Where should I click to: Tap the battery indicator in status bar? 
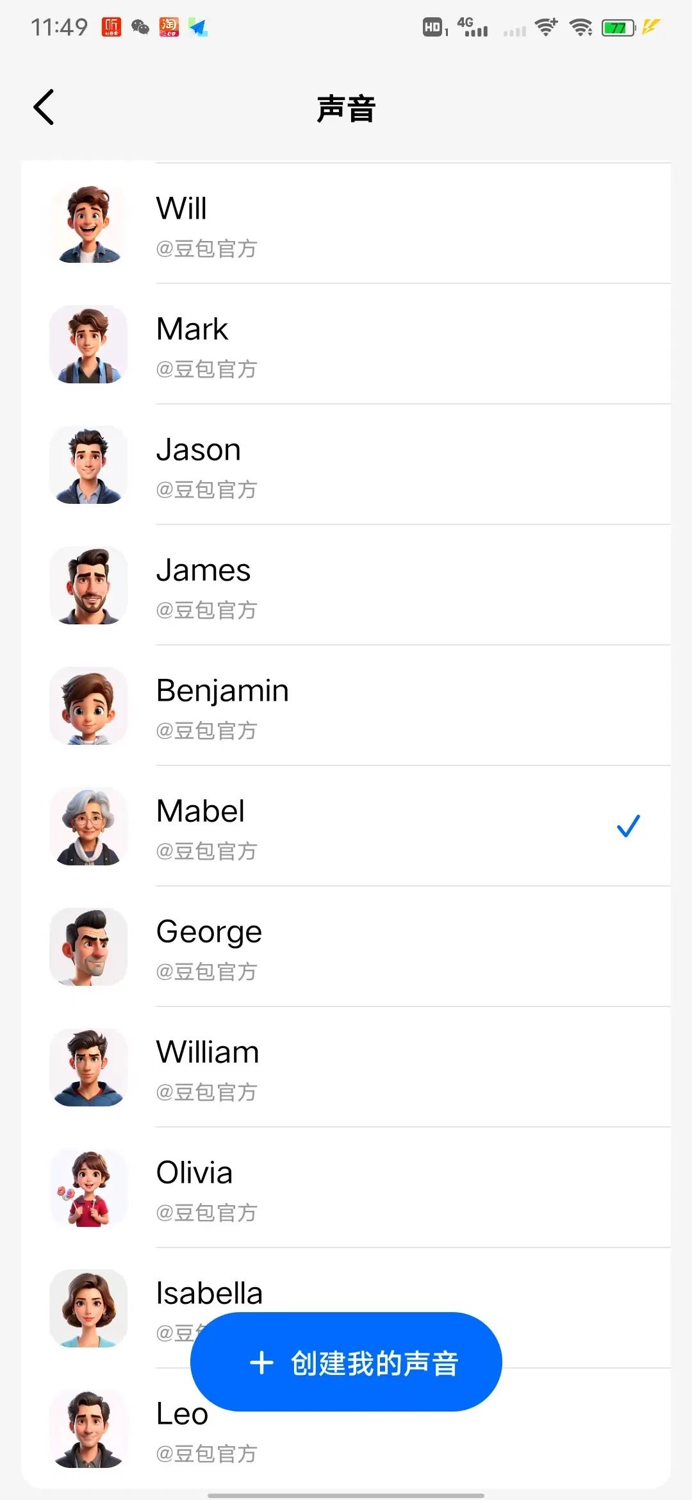(x=618, y=28)
